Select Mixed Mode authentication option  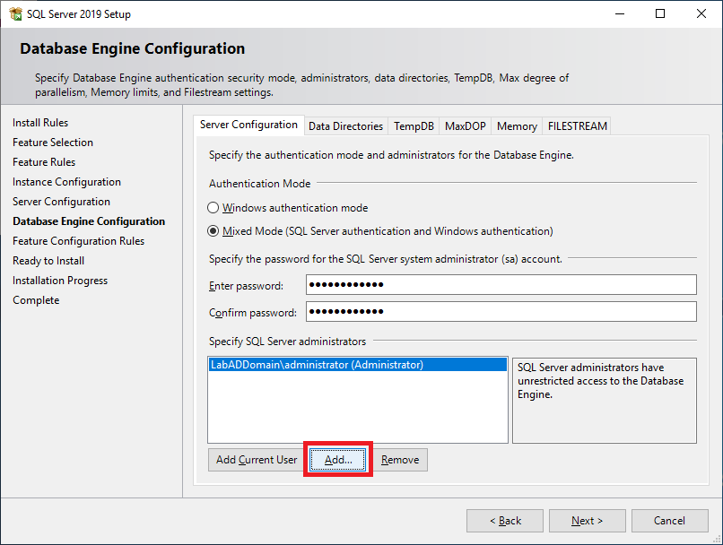[213, 231]
